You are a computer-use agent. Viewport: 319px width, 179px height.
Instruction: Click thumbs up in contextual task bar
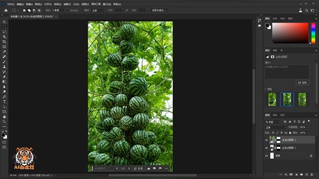[149, 169]
